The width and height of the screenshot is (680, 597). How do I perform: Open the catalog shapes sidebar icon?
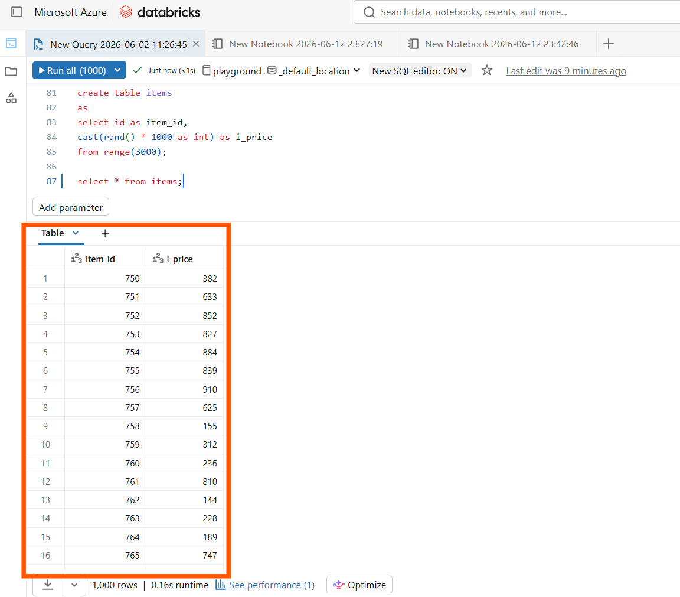[11, 98]
